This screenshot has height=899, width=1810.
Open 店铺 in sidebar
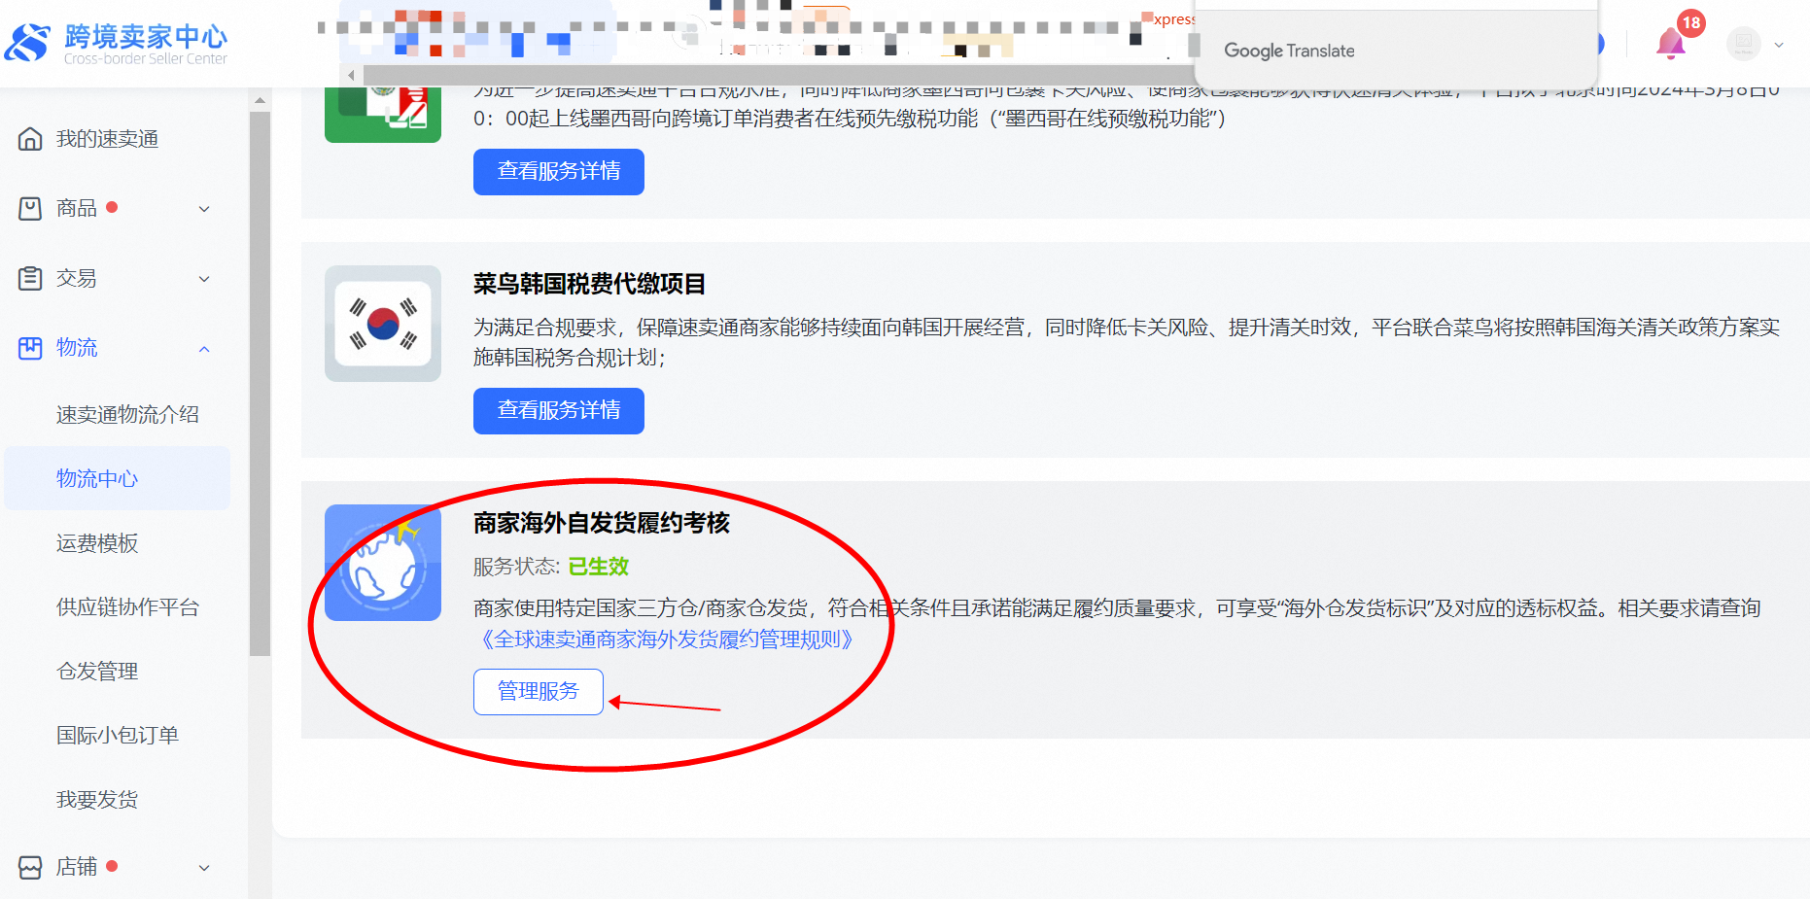point(77,867)
